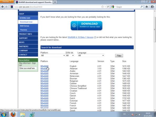Click the WinRAR link for Arabic

(x=44, y=71)
